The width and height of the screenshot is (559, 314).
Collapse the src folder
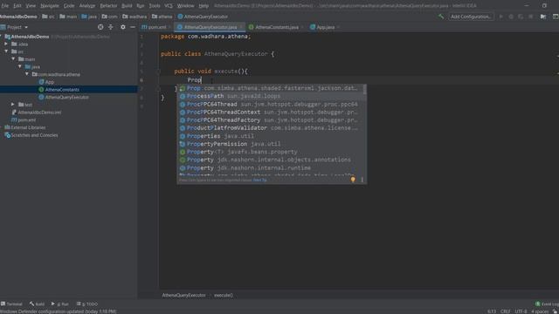pos(6,51)
